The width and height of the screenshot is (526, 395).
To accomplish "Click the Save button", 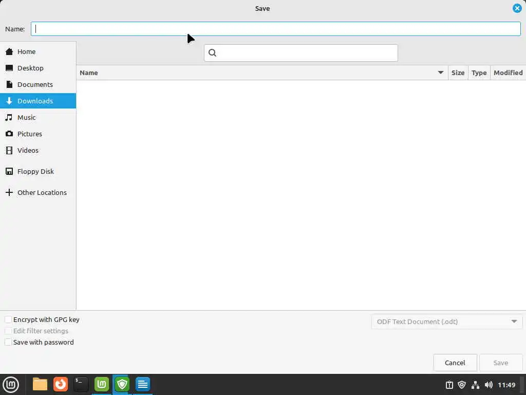I will click(x=501, y=363).
